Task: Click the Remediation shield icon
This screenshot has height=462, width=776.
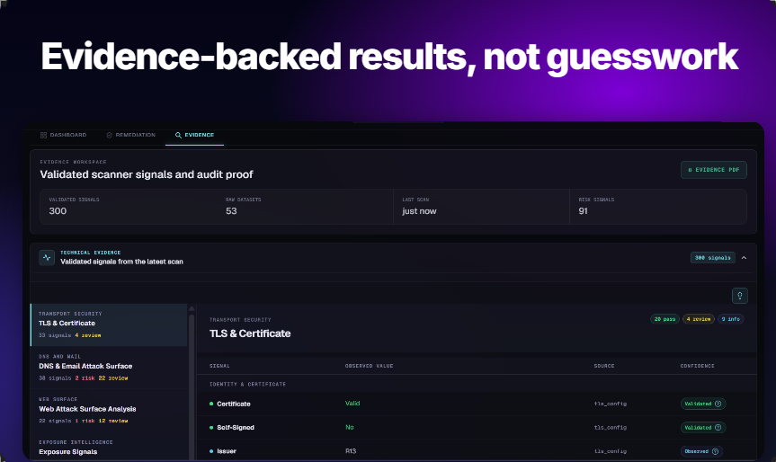Action: 110,135
